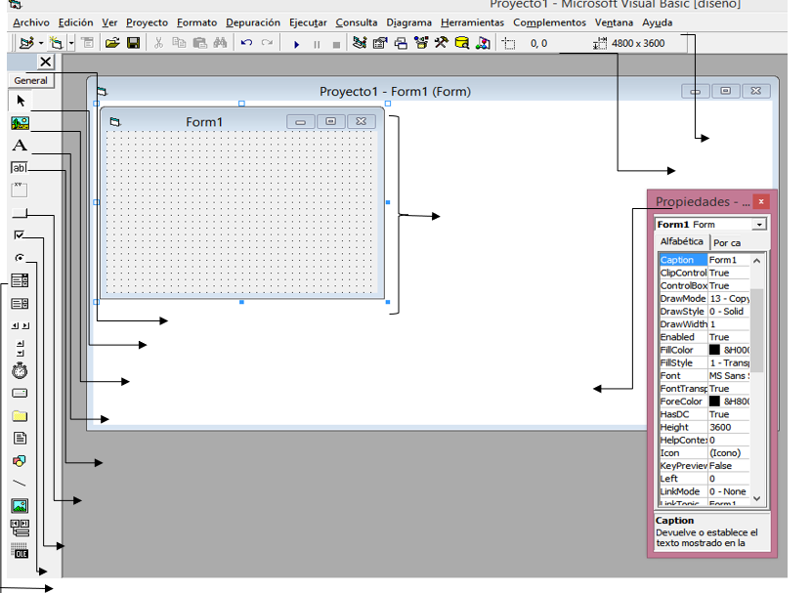Image resolution: width=812 pixels, height=593 pixels.
Task: Switch to the Por categorías tab
Action: tap(726, 242)
